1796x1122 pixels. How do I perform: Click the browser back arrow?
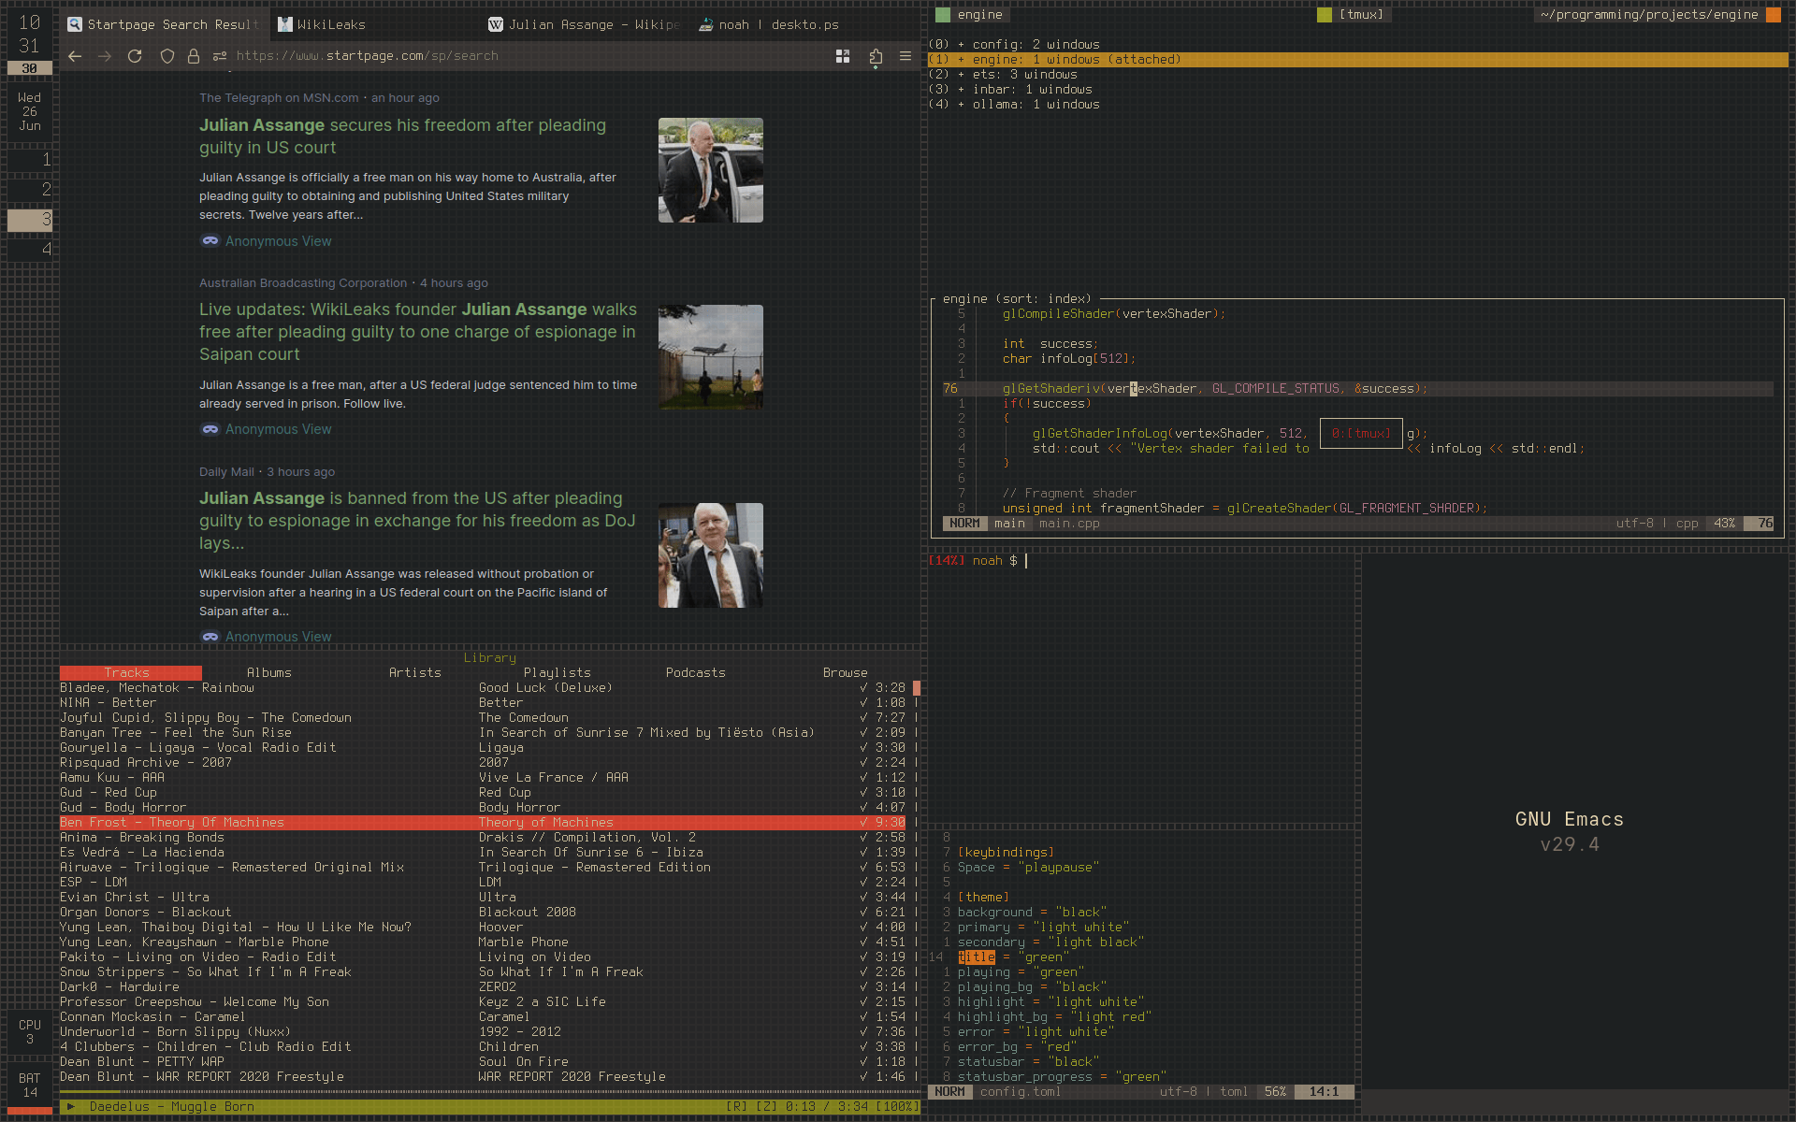(75, 56)
